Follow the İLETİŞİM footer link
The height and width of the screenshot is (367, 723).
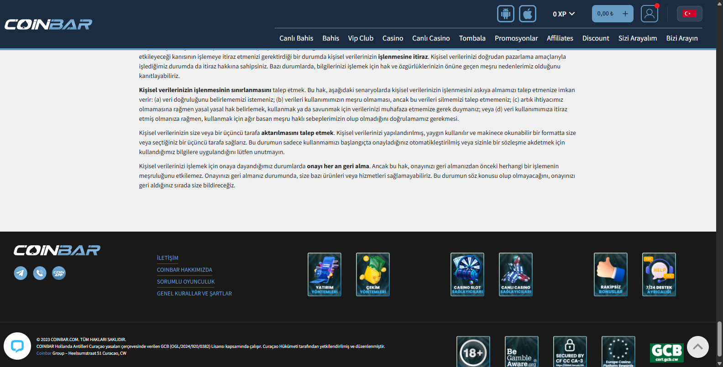pyautogui.click(x=168, y=258)
